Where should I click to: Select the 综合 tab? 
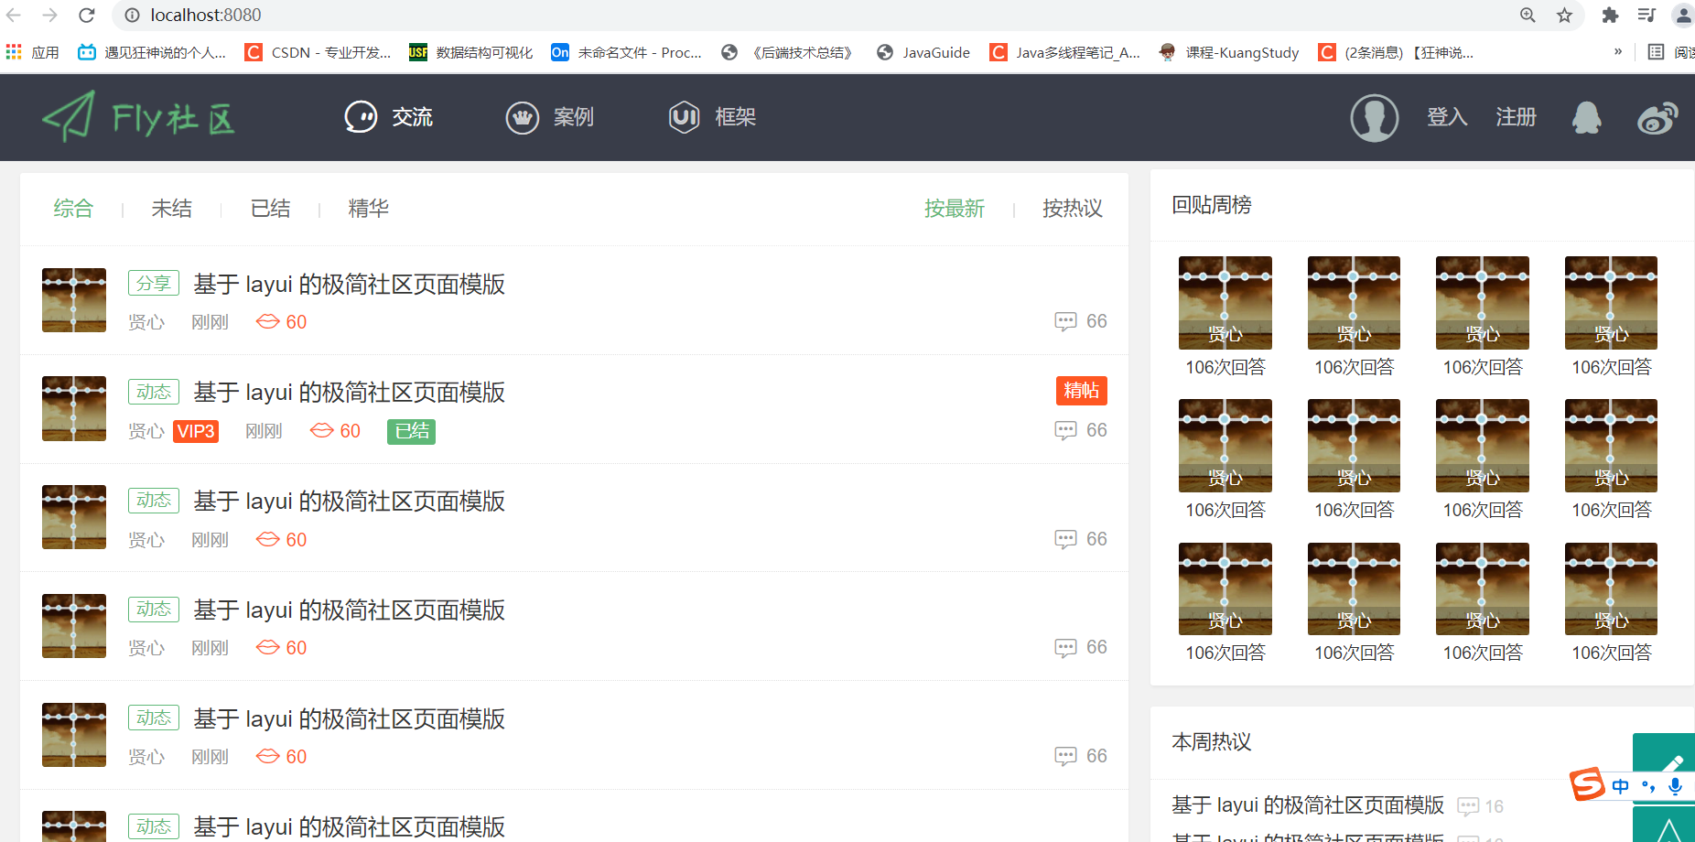pyautogui.click(x=73, y=209)
